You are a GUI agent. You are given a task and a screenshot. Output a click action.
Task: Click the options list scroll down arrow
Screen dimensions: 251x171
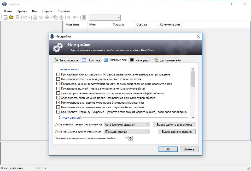[193, 117]
